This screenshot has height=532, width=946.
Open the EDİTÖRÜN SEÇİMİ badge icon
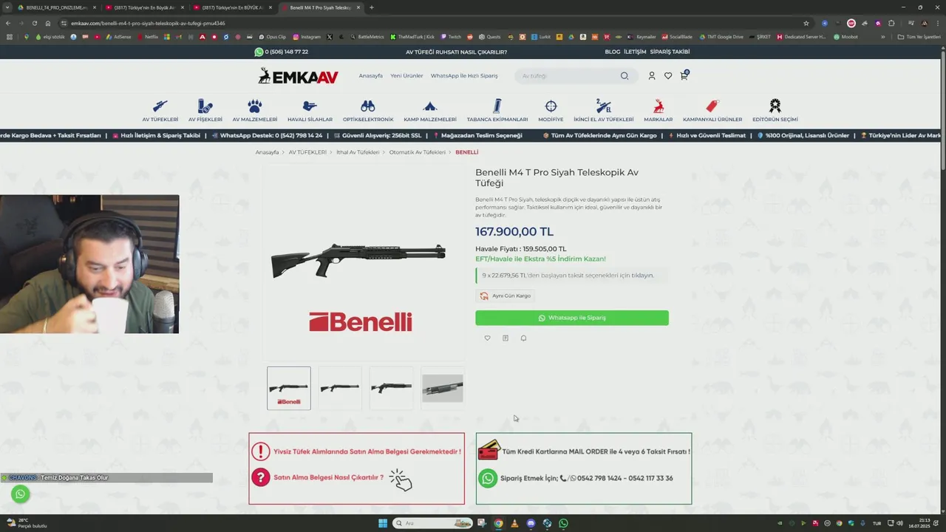pos(775,106)
